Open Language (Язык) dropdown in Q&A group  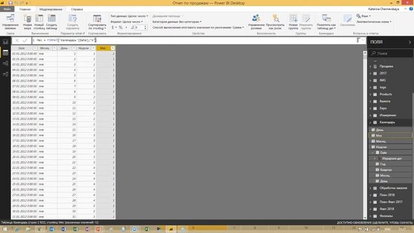pos(364,16)
